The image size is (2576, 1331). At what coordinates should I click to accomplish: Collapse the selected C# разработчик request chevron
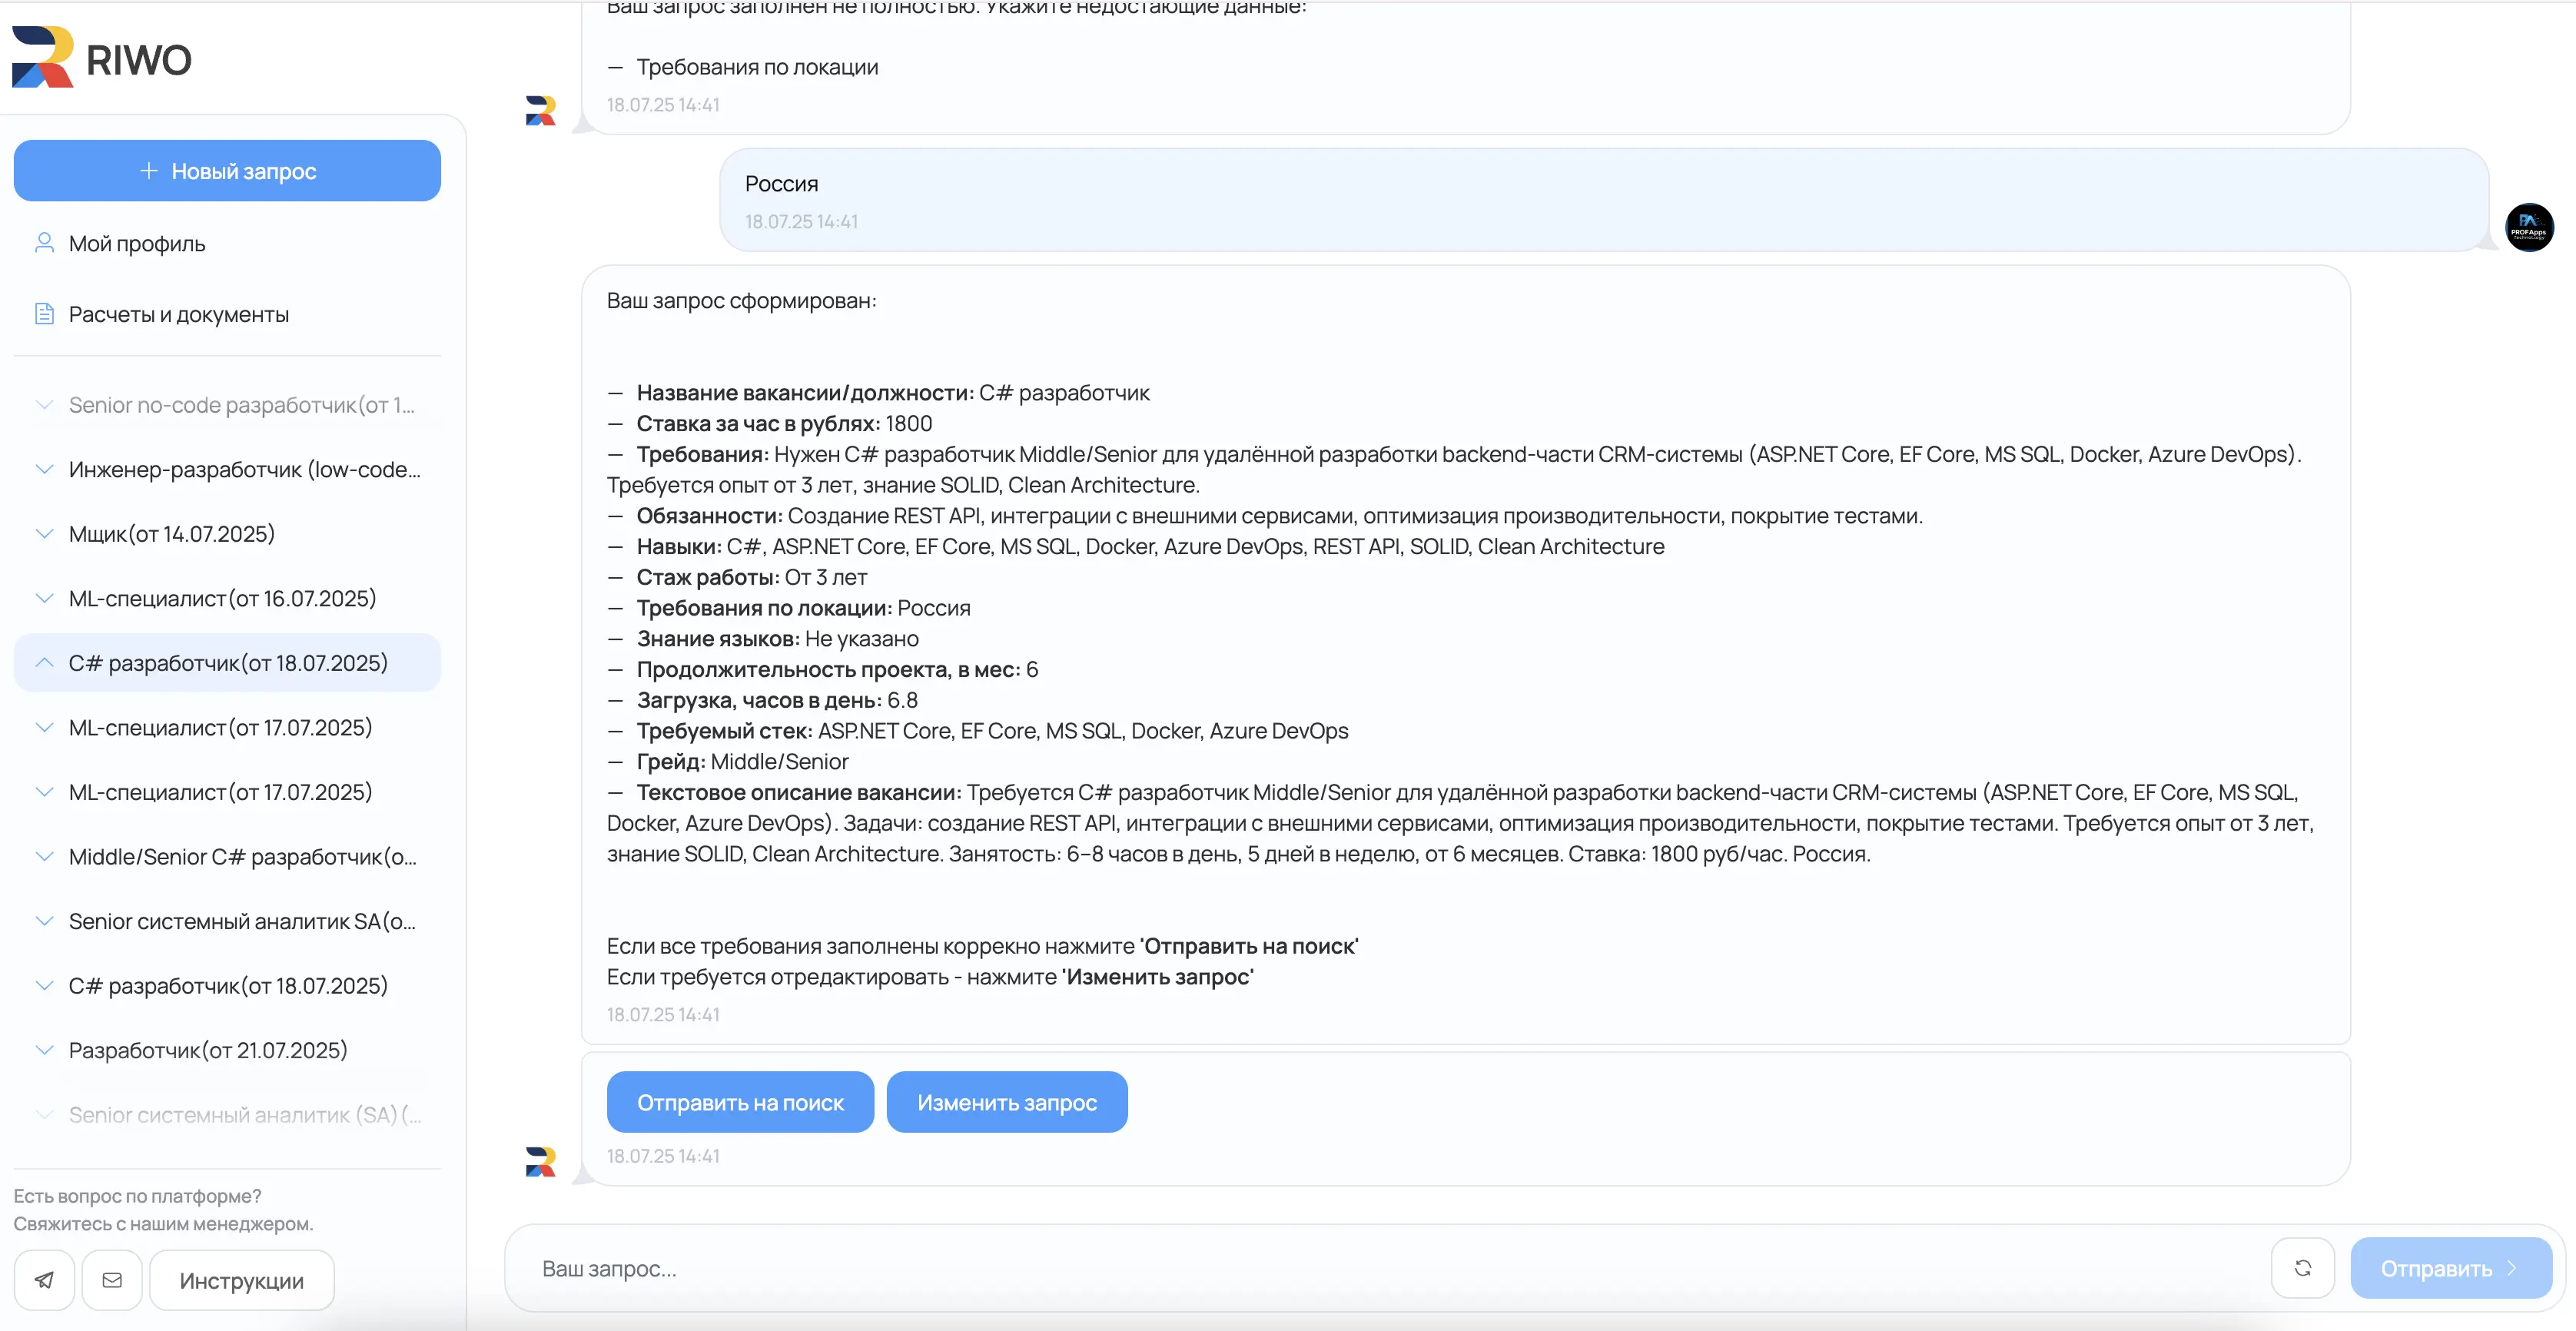tap(44, 662)
